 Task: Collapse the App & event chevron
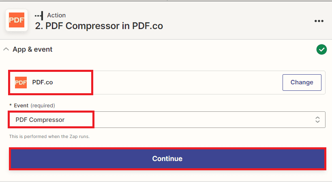[6, 50]
